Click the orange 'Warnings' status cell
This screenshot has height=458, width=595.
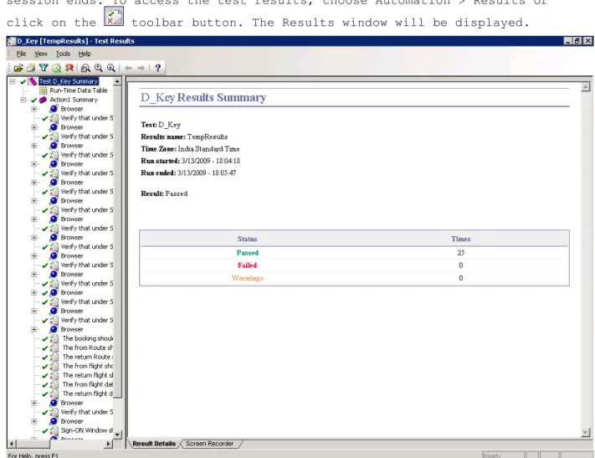click(x=248, y=278)
